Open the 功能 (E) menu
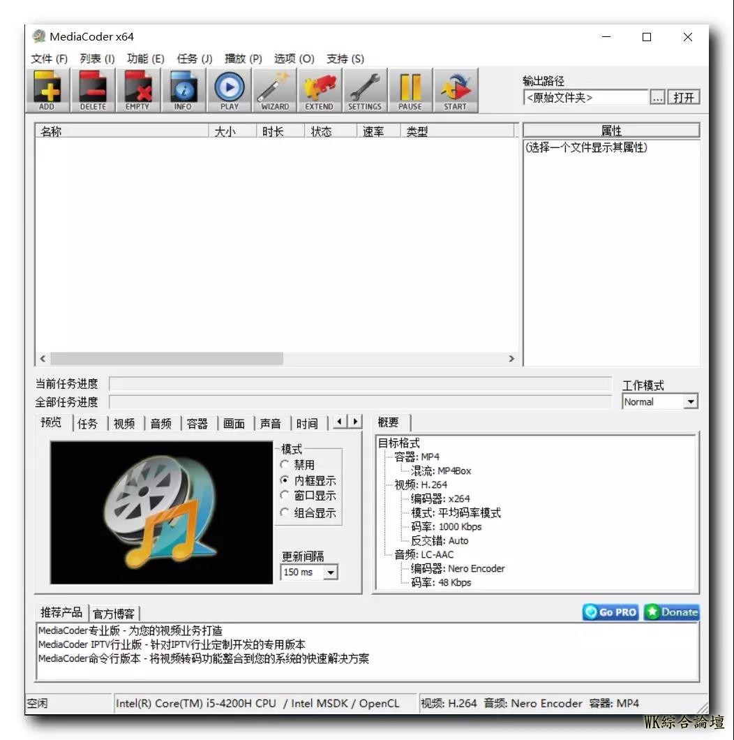The width and height of the screenshot is (734, 740). click(146, 59)
